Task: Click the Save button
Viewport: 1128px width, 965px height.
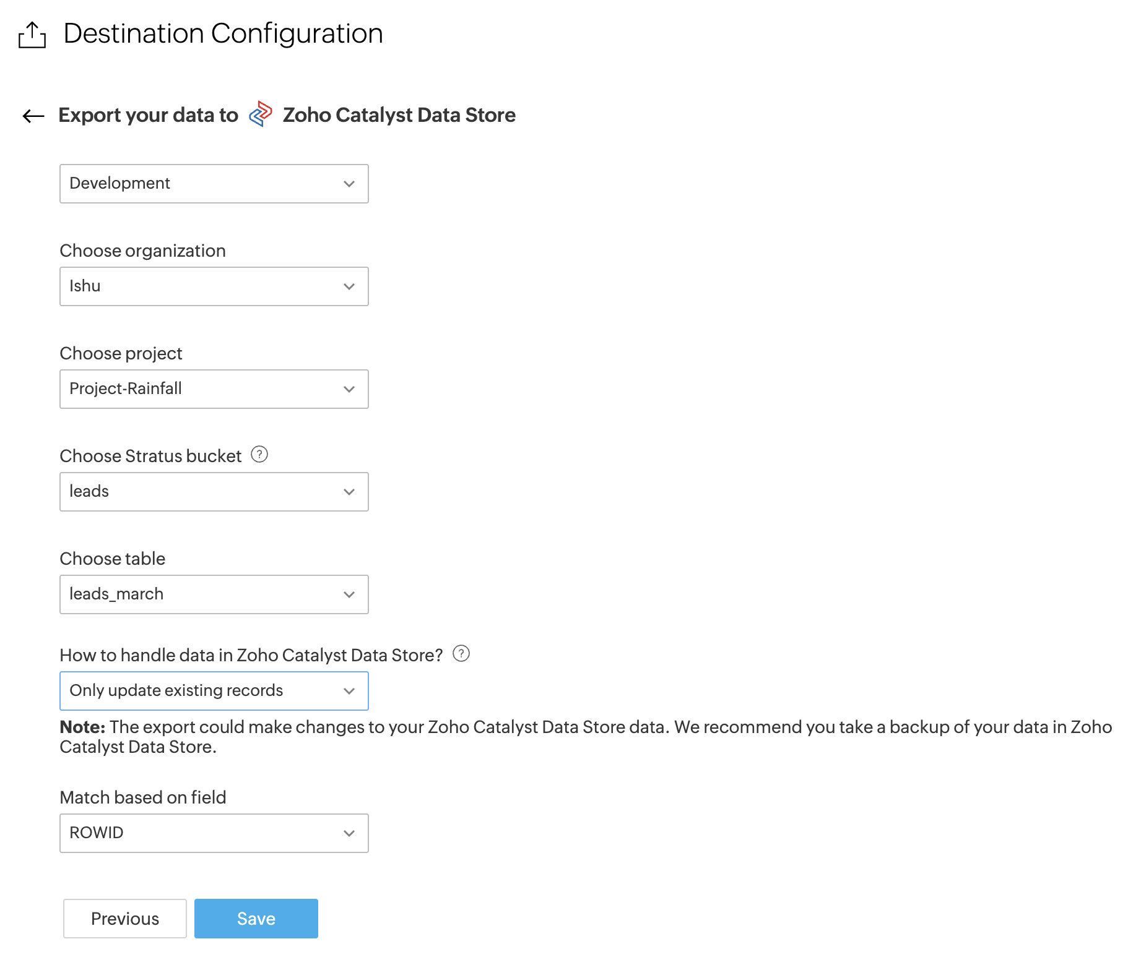Action: click(256, 919)
